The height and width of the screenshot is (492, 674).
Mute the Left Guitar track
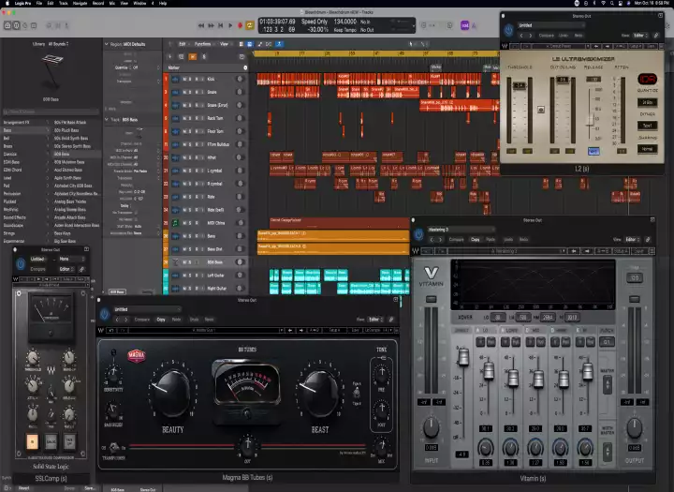[x=184, y=276]
